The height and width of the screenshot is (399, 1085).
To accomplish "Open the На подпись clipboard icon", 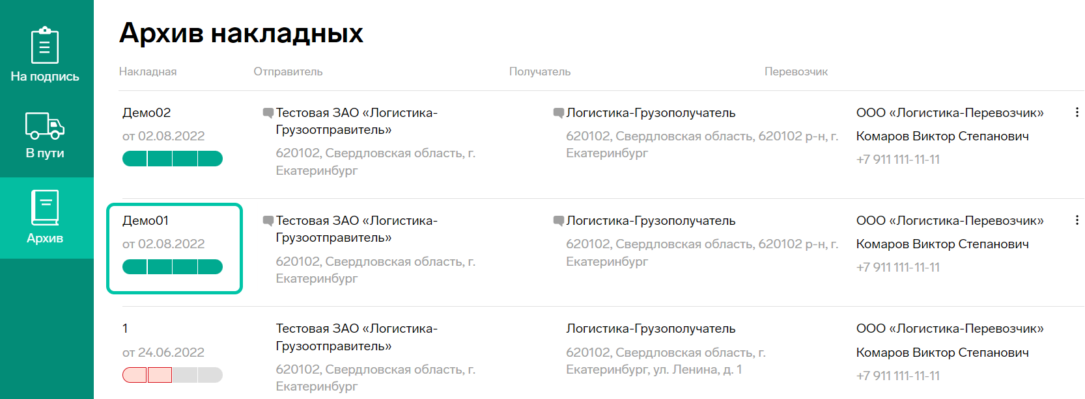I will (x=45, y=45).
